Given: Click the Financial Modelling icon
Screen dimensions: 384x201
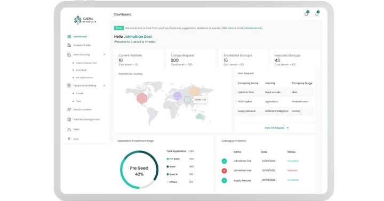Looking at the screenshot, I should [x=69, y=85].
